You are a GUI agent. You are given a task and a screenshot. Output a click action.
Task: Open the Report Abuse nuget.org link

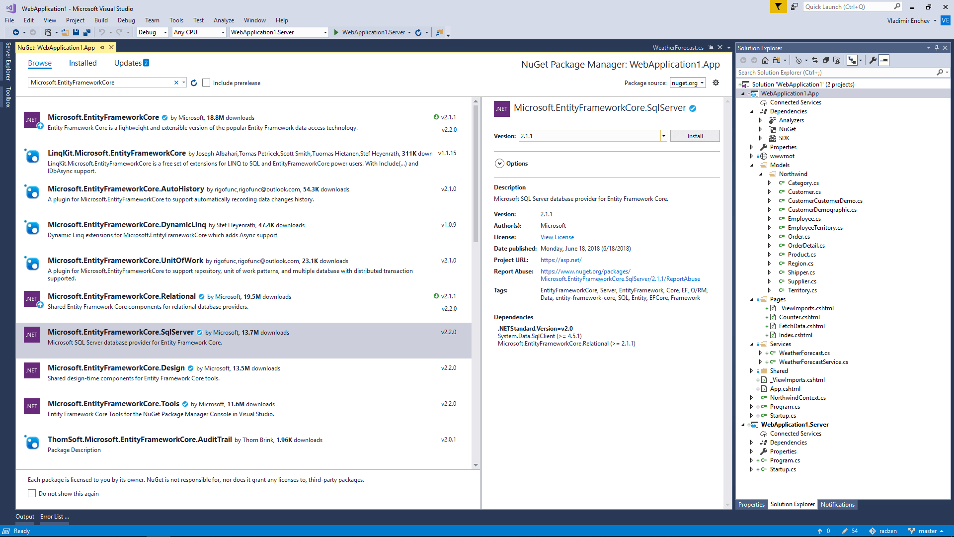point(620,275)
